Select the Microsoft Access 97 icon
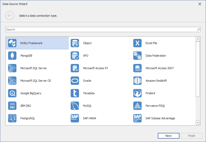206x142 pixels. (x=75, y=68)
